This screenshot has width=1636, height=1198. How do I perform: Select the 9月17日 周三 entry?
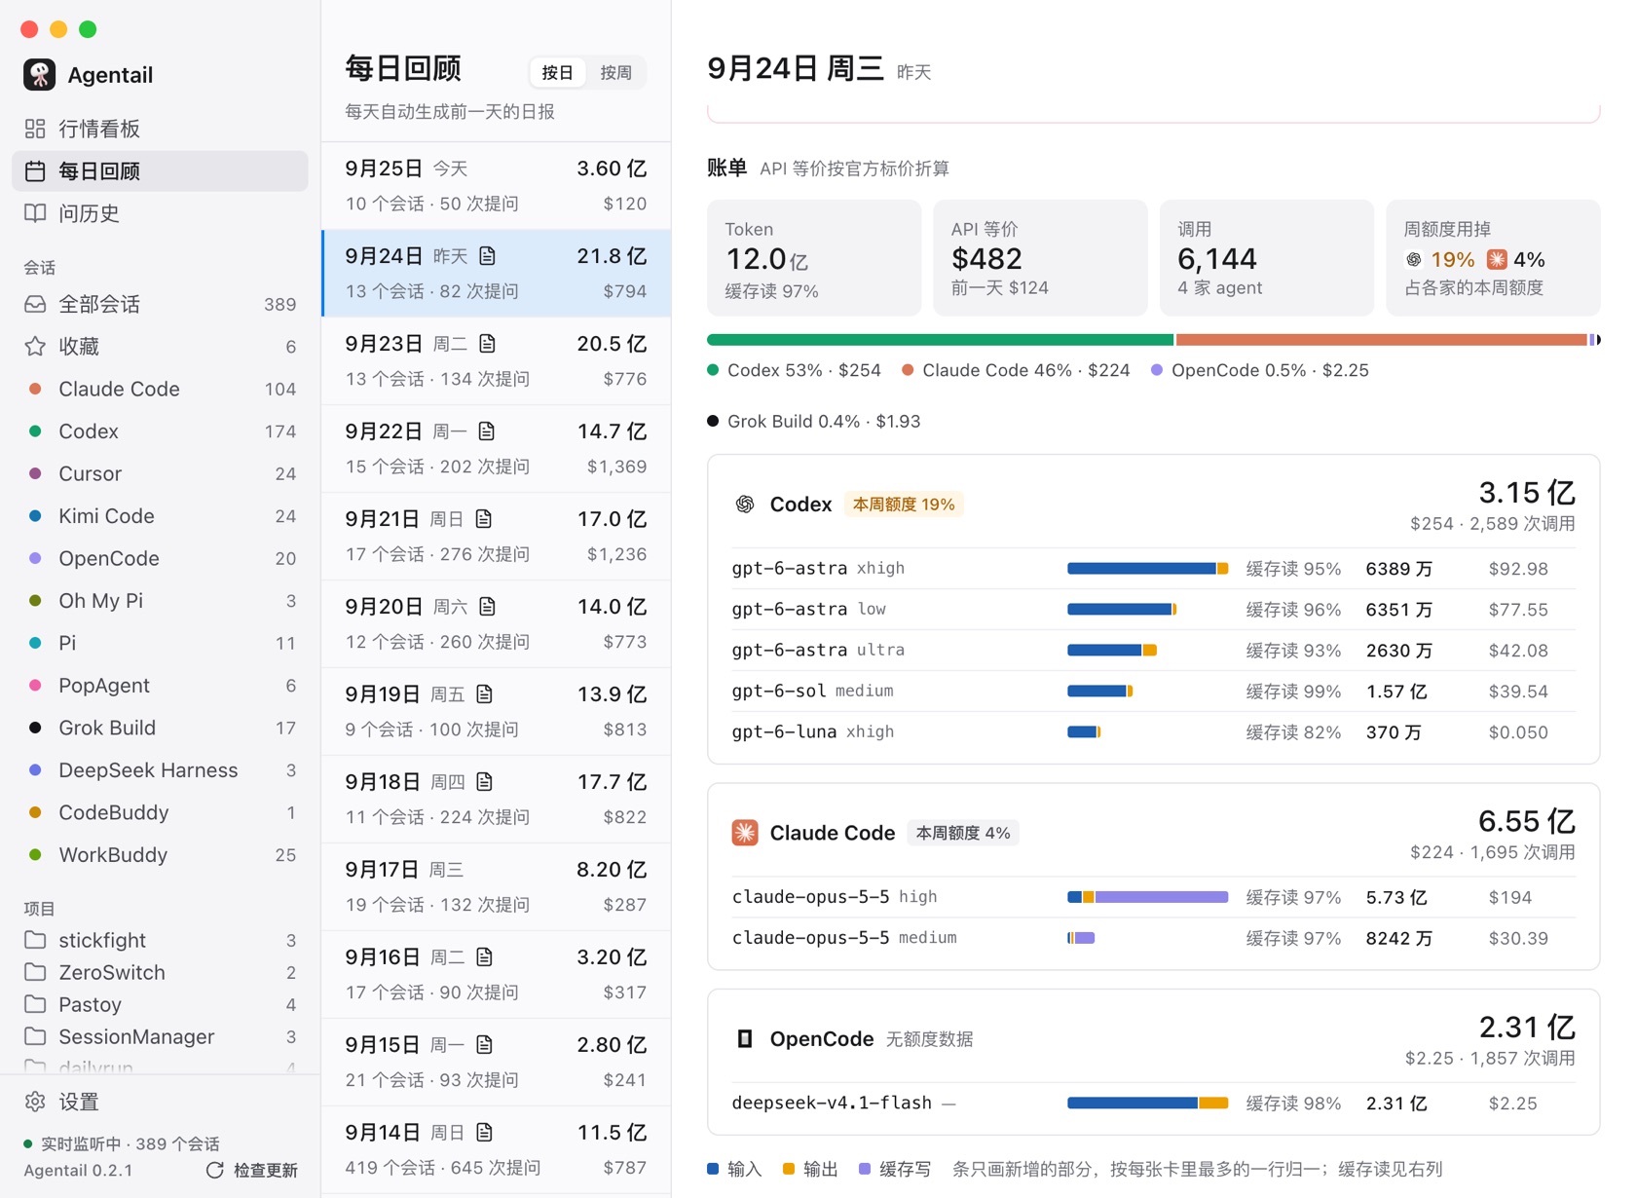click(496, 887)
